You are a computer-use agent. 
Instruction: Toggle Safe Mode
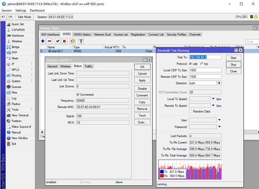(24, 17)
